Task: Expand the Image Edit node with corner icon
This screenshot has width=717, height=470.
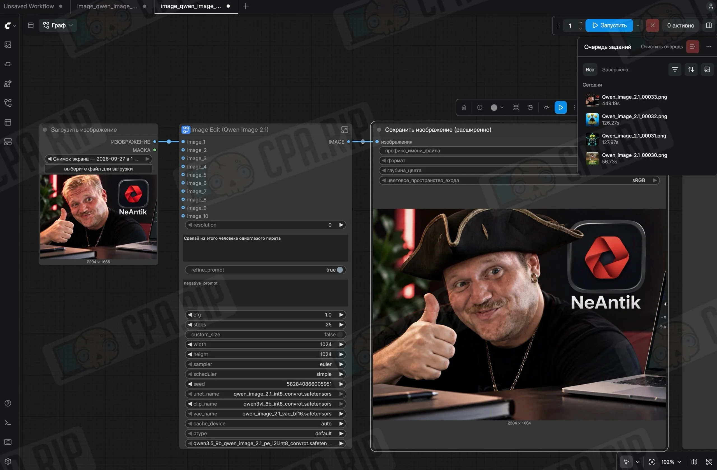Action: point(344,130)
